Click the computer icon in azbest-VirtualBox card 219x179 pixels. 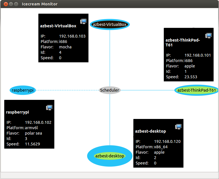click(83, 21)
